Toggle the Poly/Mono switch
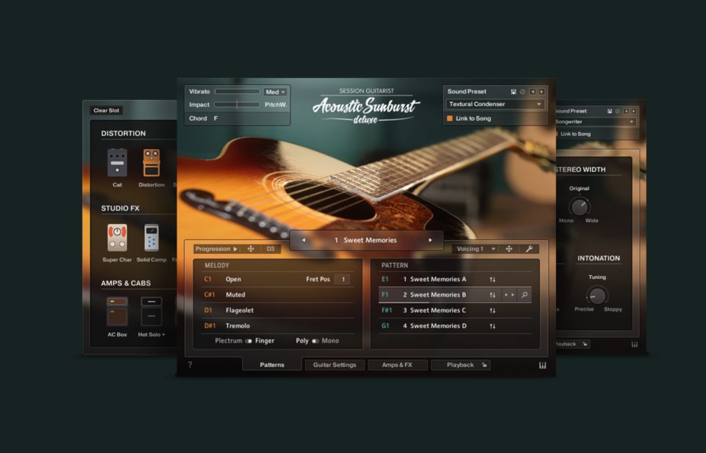Viewport: 706px width, 453px height. click(x=315, y=341)
